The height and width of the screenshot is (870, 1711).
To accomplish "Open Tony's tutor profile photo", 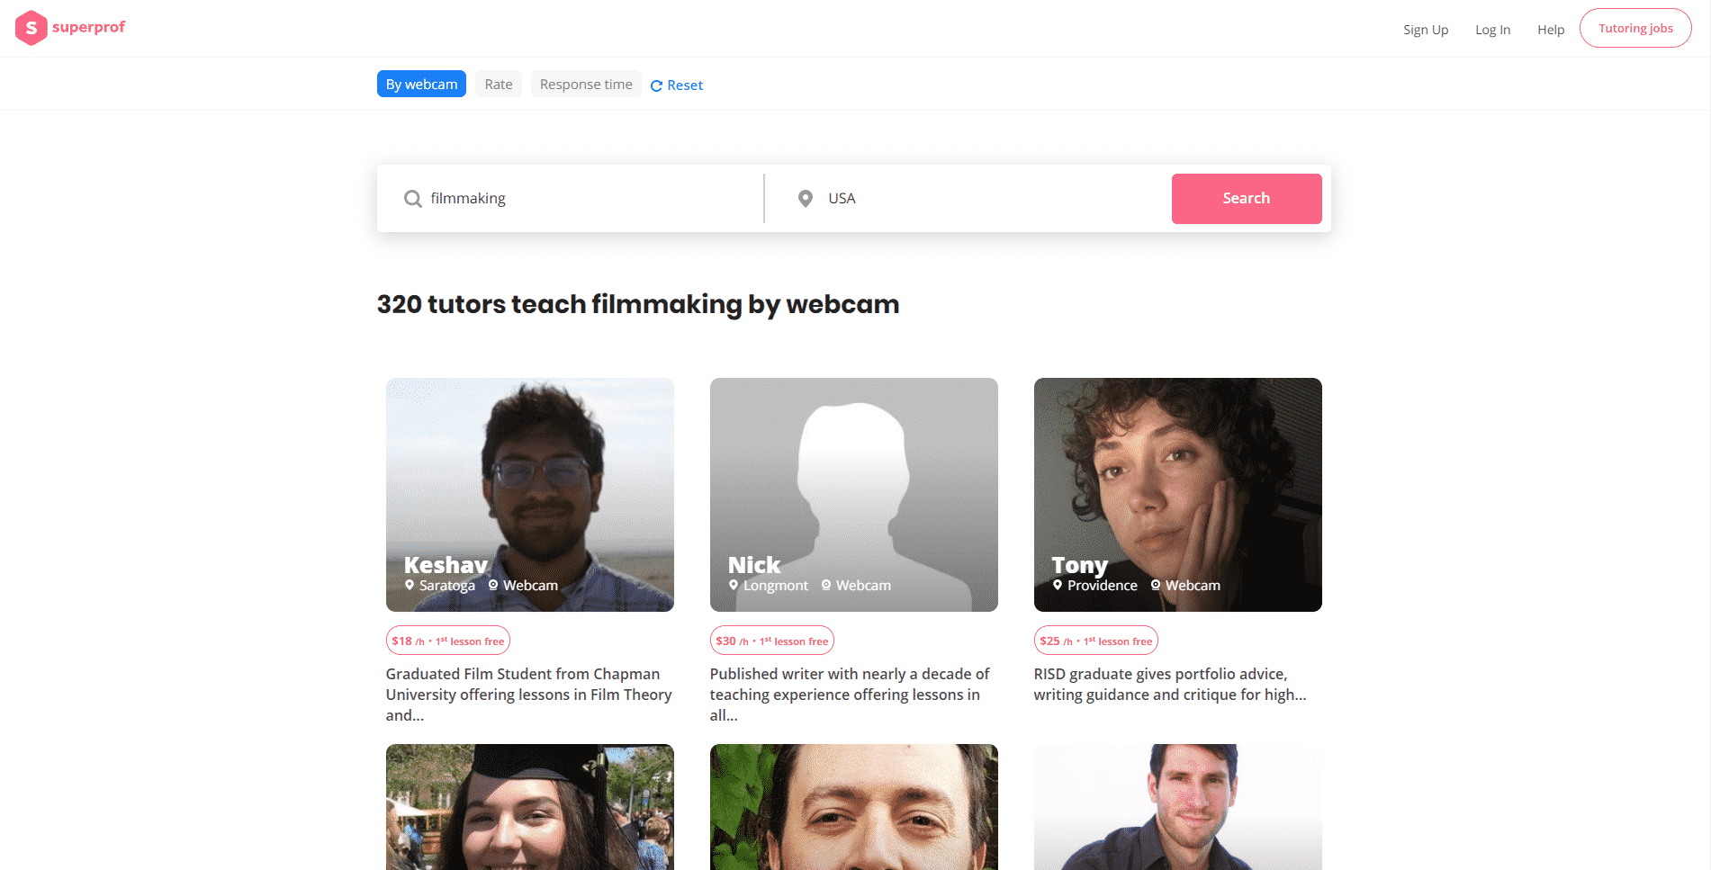I will [x=1178, y=495].
